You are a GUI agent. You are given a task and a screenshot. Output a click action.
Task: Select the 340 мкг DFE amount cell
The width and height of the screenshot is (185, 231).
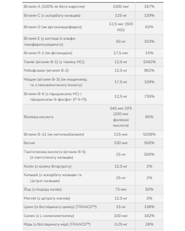coord(121,117)
